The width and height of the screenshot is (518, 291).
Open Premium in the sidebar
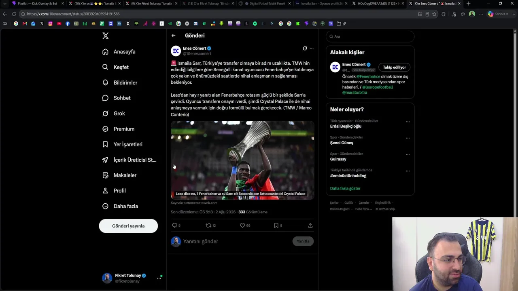coord(119,129)
